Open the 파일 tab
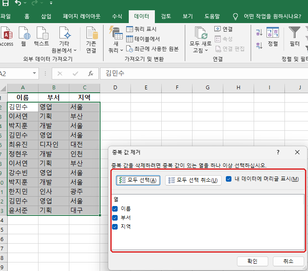308x271 pixels. coord(5,16)
